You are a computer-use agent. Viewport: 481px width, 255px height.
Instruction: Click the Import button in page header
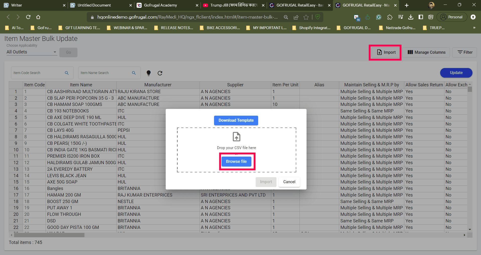coord(386,52)
